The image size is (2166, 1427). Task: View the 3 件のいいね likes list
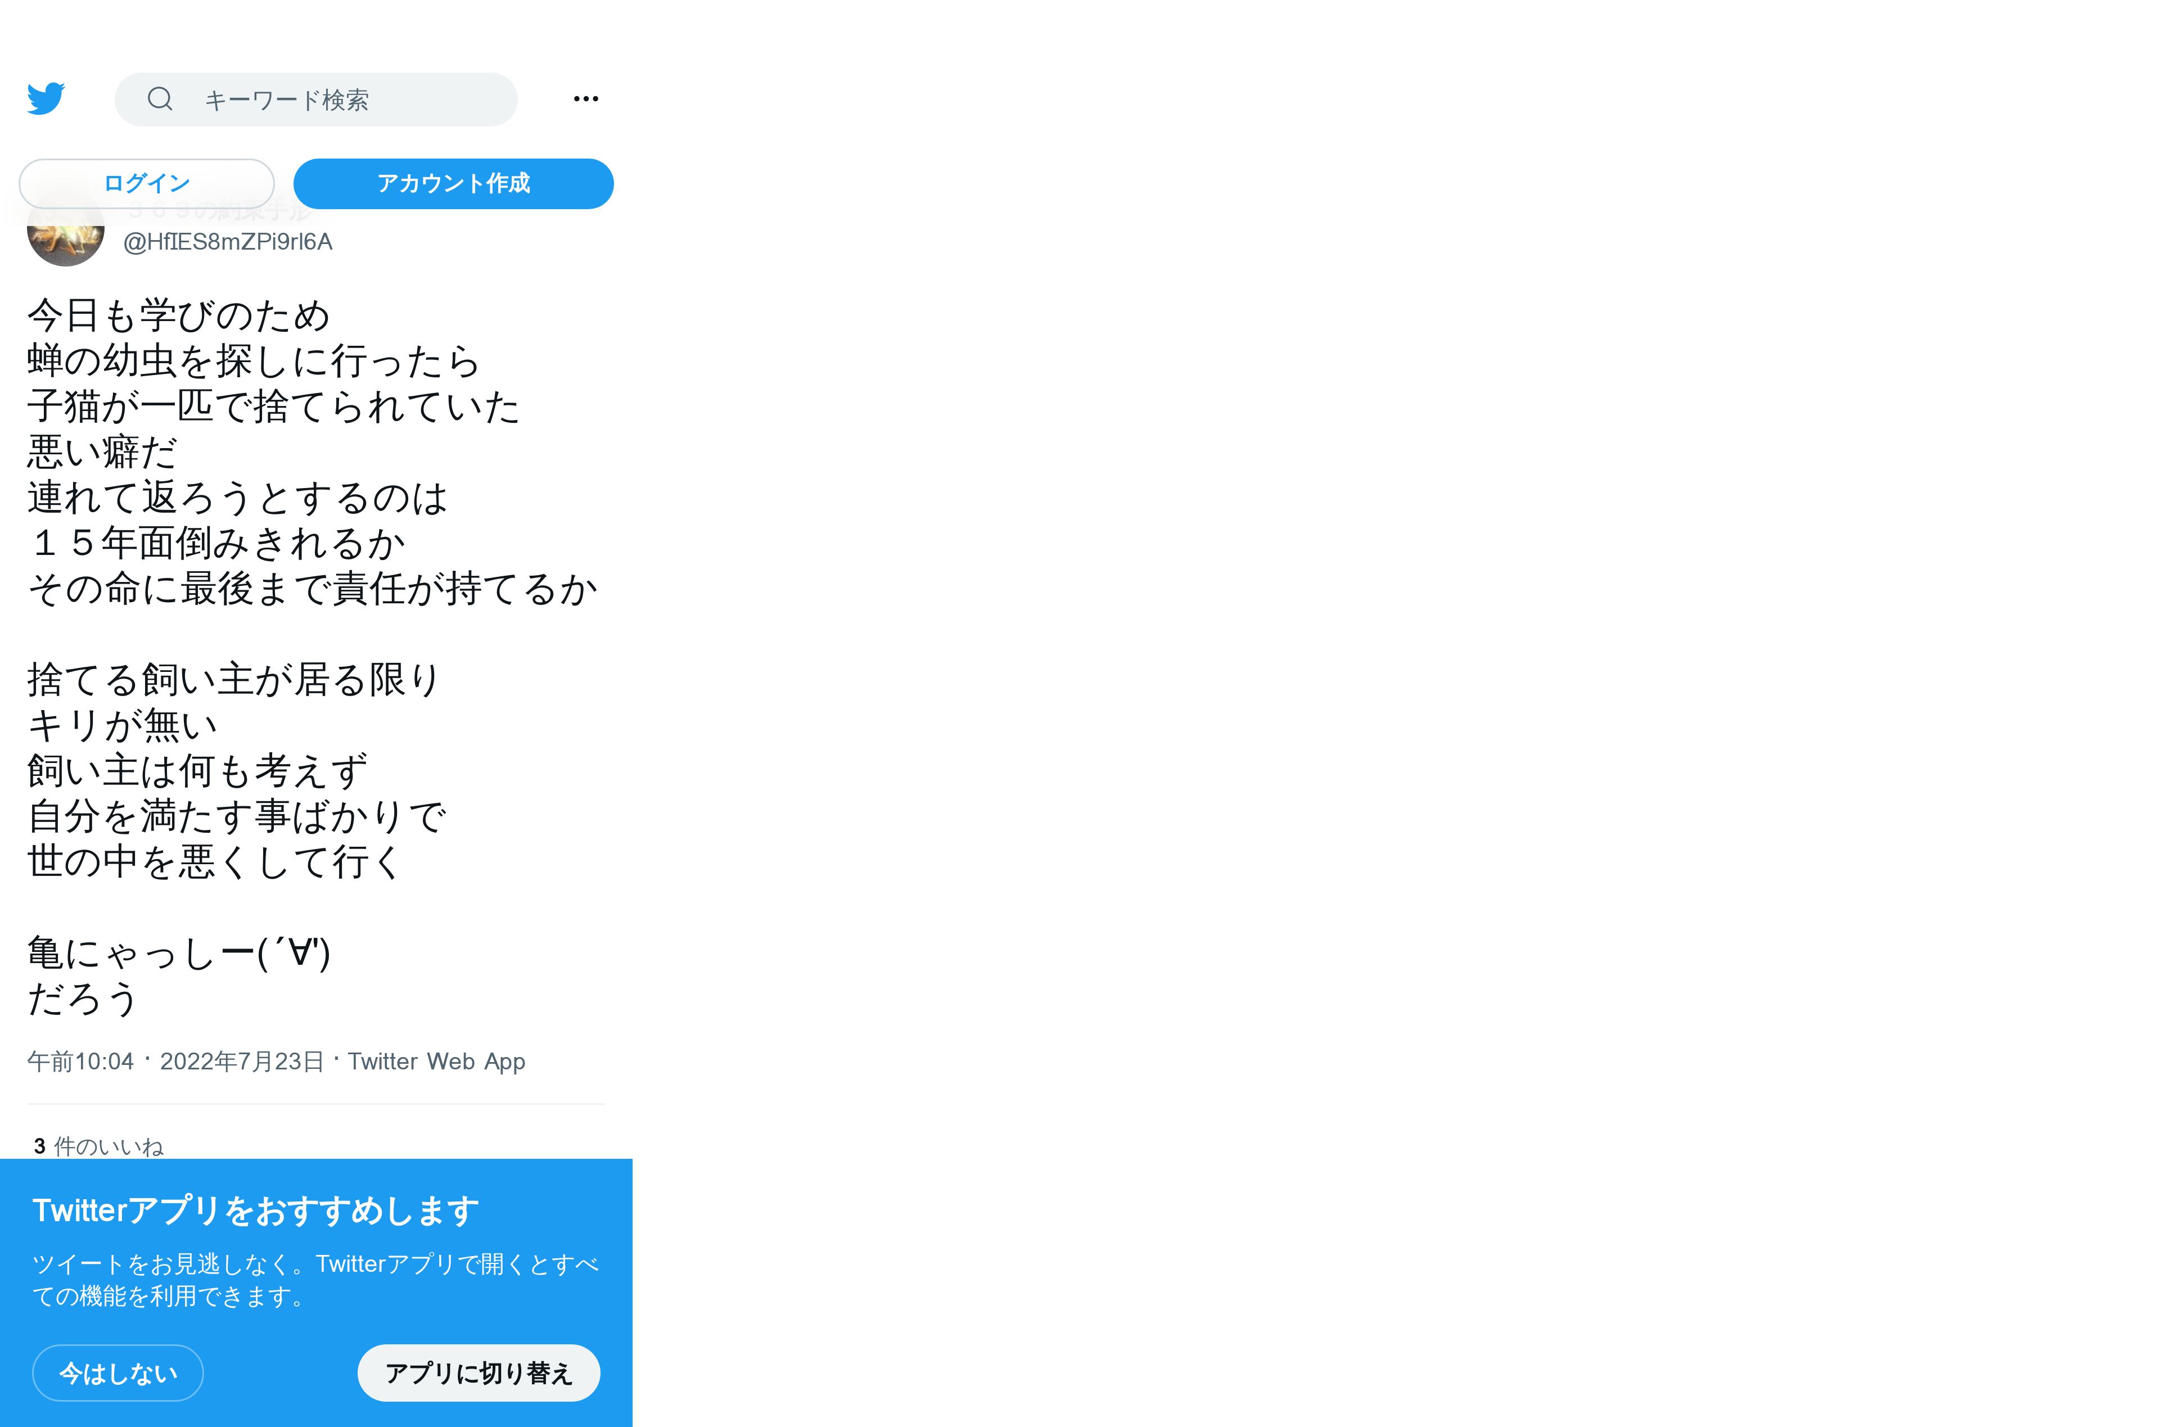[98, 1146]
